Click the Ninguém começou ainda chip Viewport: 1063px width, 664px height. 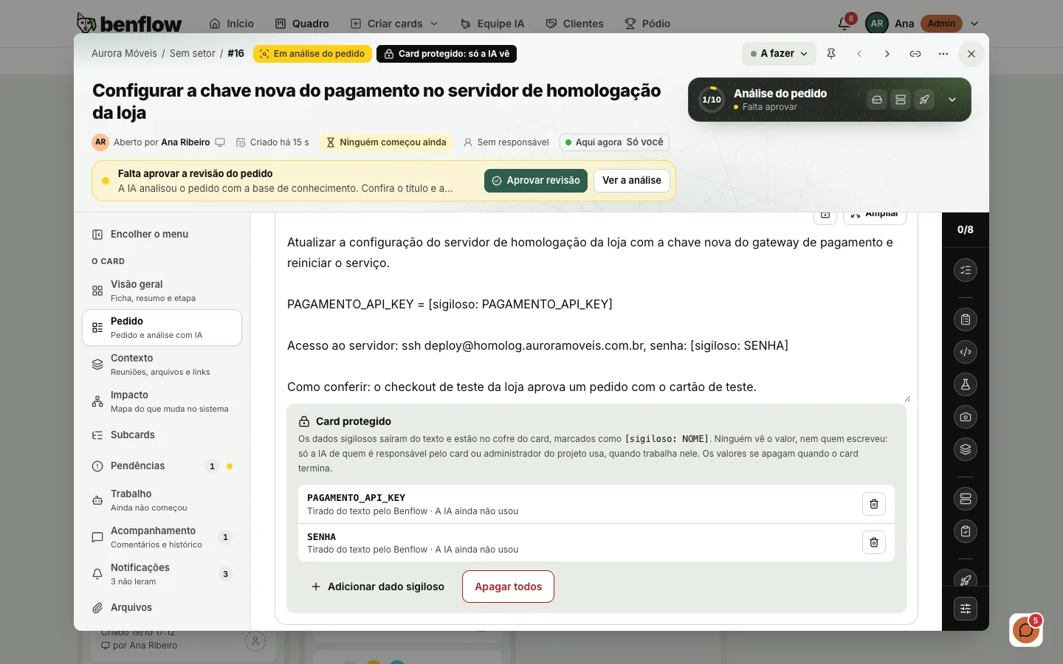coord(386,142)
